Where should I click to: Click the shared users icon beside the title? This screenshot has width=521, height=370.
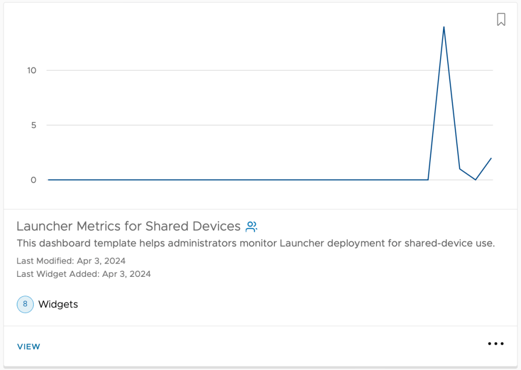(252, 226)
